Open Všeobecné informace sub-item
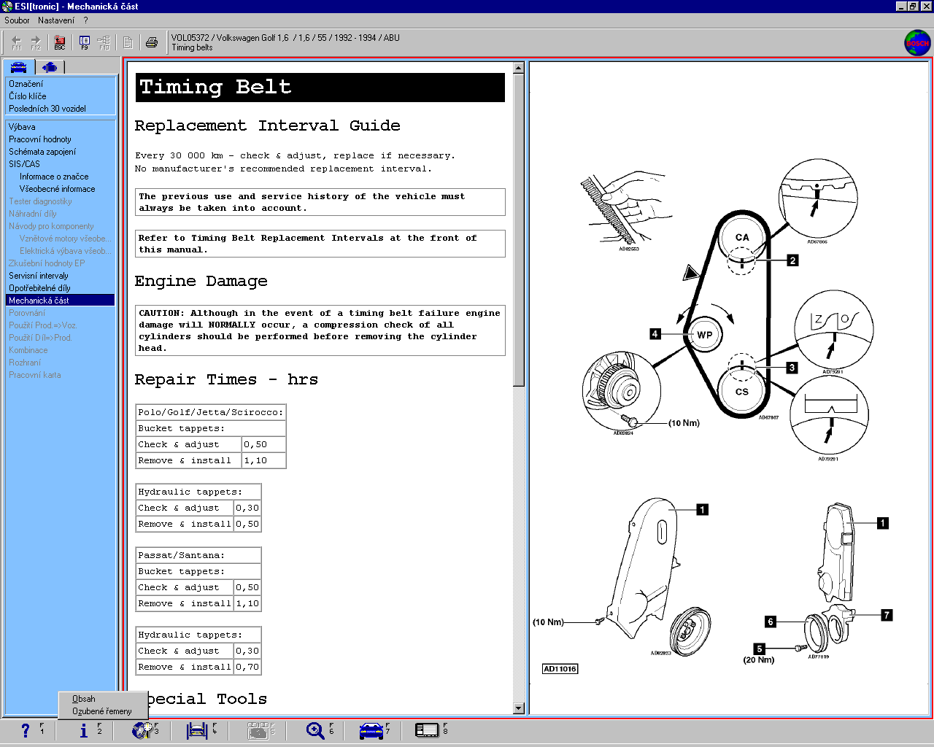 point(57,189)
